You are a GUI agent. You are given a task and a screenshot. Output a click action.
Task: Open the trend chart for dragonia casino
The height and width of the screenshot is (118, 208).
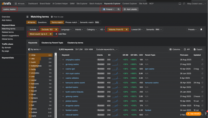click(116, 106)
